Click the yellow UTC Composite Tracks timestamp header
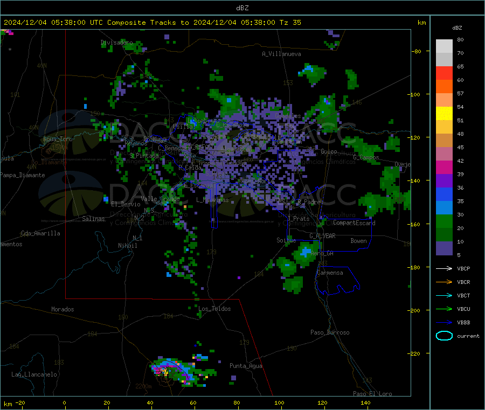 [152, 23]
